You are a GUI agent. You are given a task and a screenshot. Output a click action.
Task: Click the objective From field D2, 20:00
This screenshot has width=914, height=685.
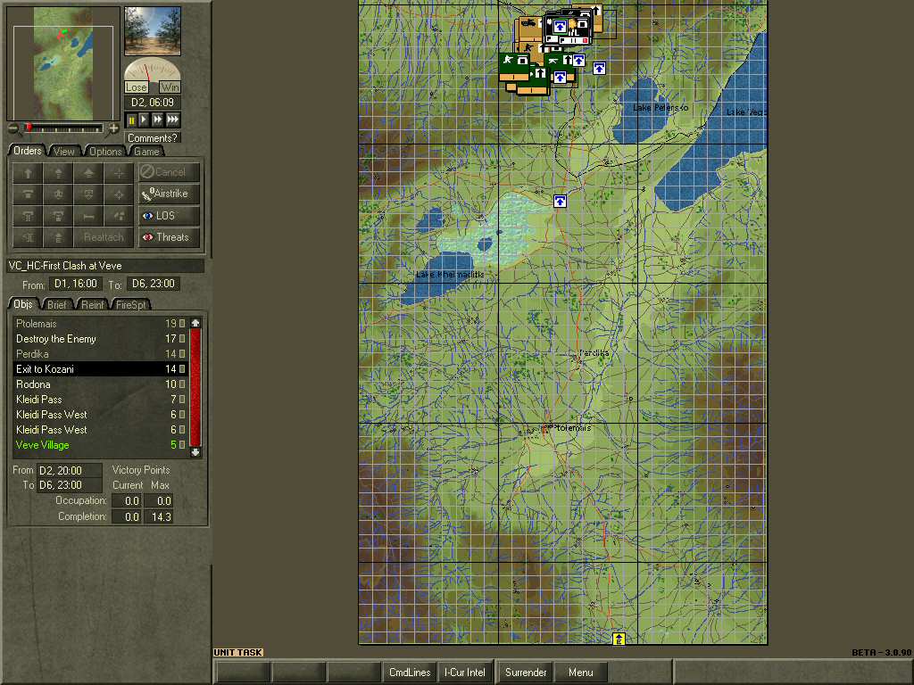pyautogui.click(x=69, y=470)
